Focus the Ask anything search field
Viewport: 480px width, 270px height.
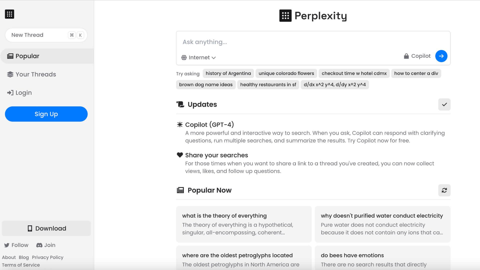(x=287, y=42)
